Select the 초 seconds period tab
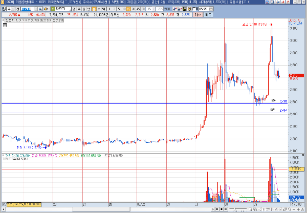 click(99, 9)
